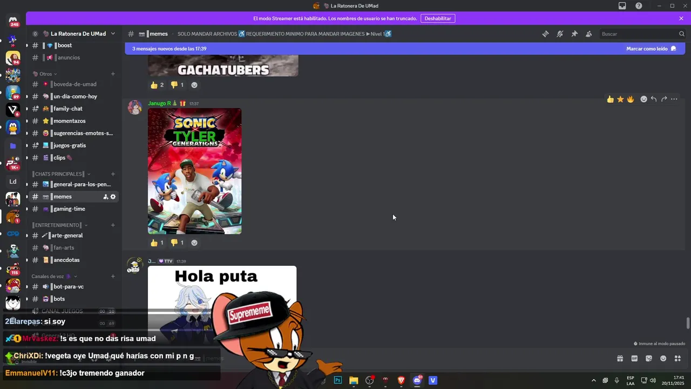Add reaction below Gachatubers image

[x=194, y=85]
